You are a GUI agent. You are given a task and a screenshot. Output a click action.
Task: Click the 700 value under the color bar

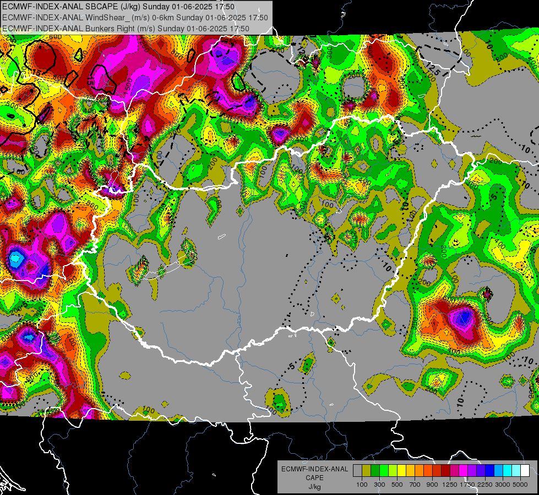[x=415, y=485]
